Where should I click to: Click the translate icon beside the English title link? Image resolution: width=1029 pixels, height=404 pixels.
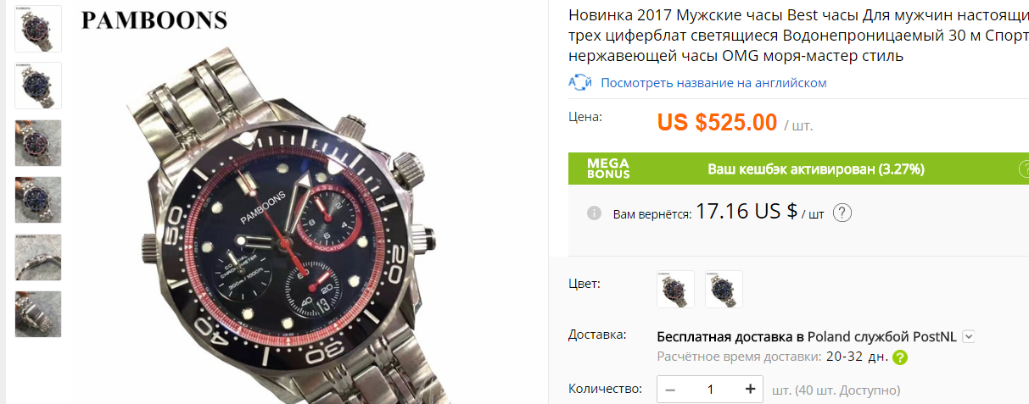pos(580,83)
